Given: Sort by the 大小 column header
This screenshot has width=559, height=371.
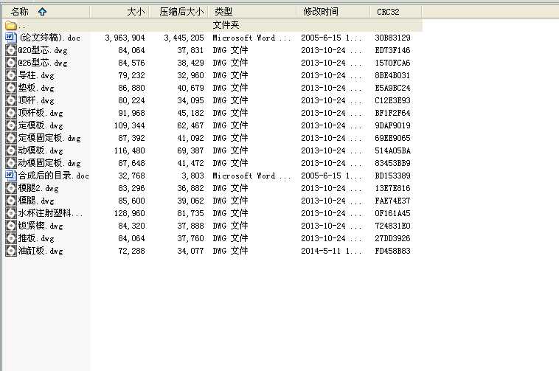Looking at the screenshot, I should coord(119,12).
